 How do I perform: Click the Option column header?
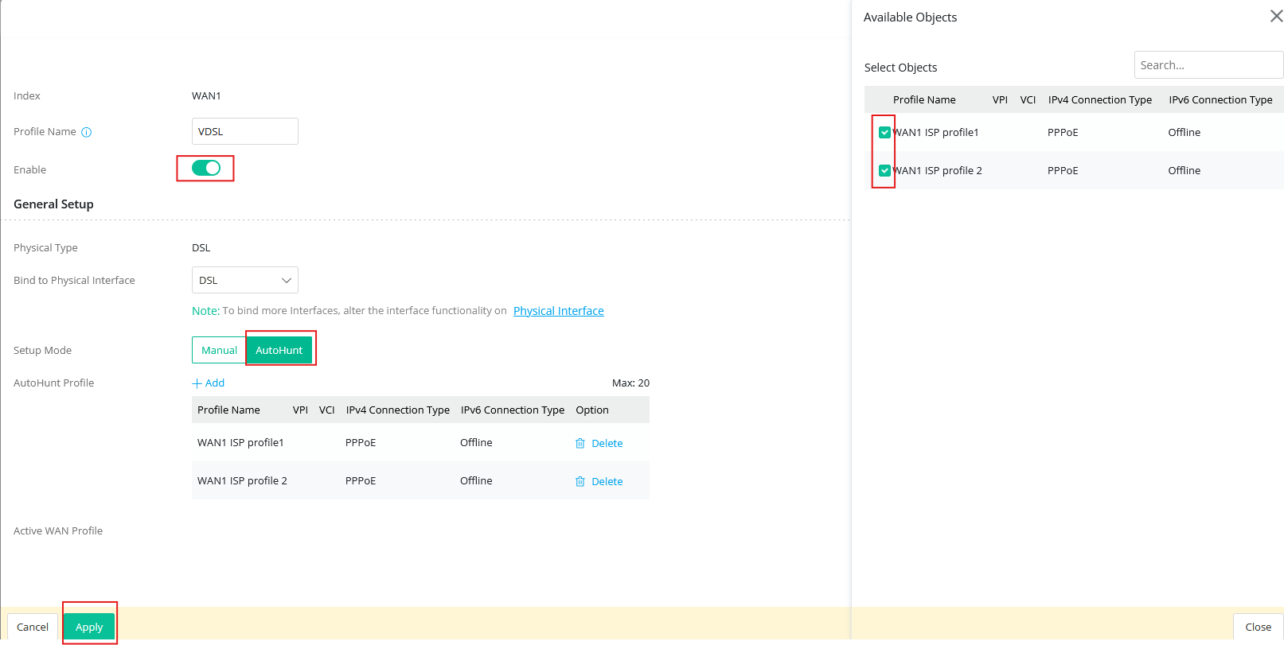tap(592, 410)
